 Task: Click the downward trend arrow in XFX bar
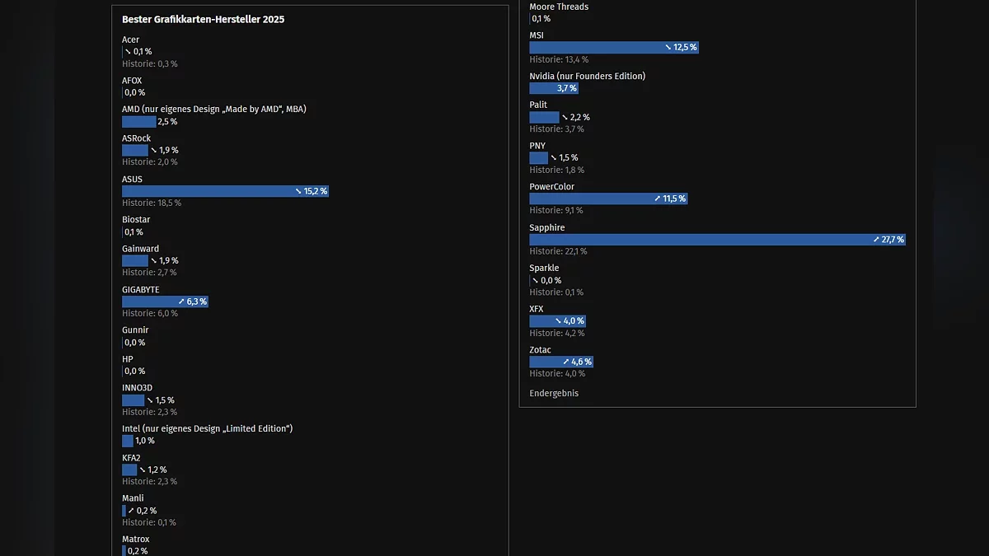click(558, 321)
